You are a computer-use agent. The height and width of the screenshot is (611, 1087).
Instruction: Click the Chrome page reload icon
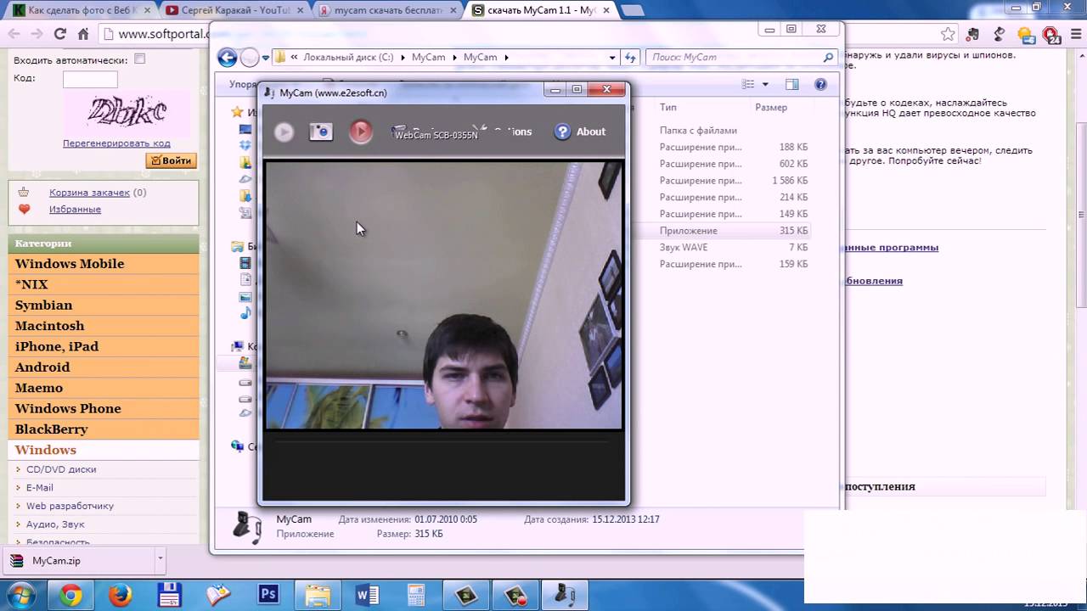click(59, 34)
